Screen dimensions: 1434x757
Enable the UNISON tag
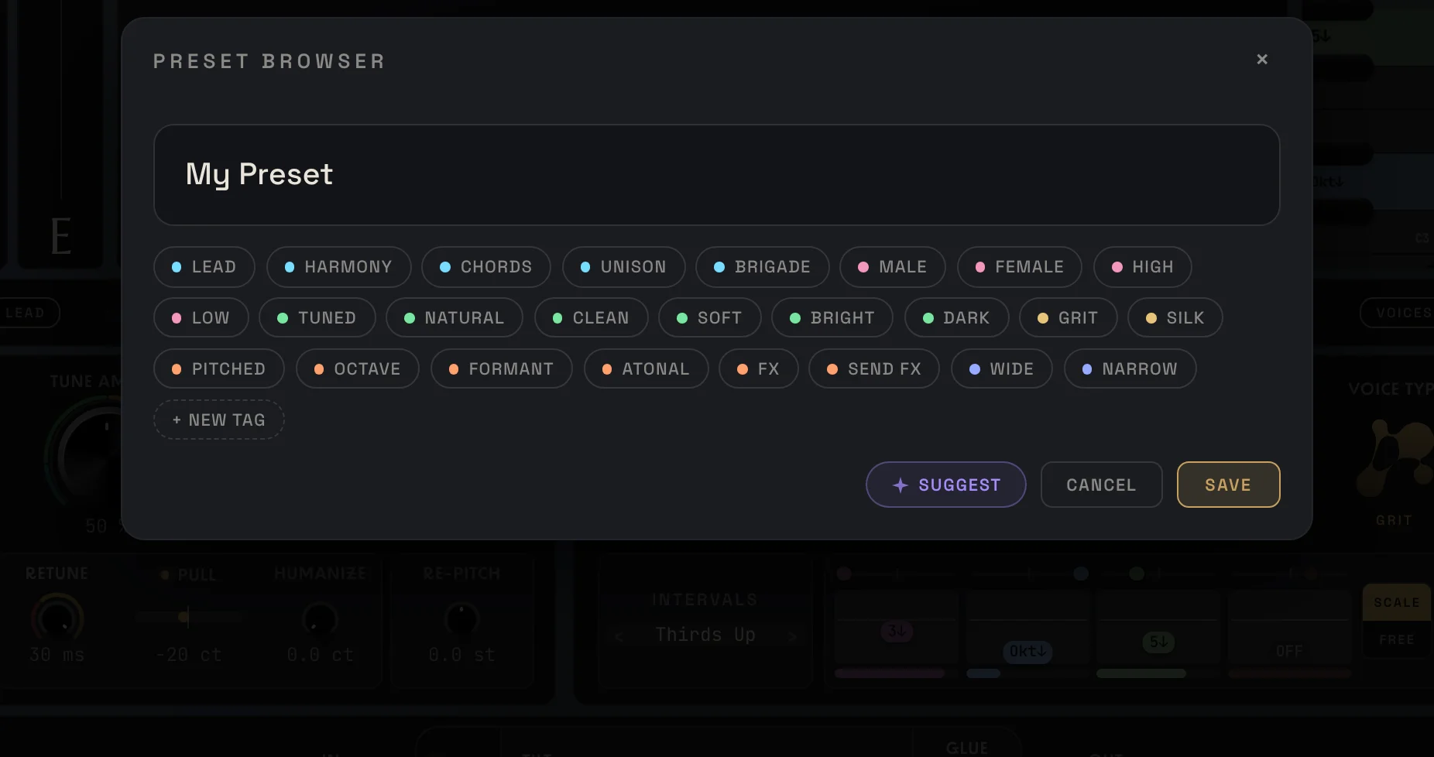[624, 267]
